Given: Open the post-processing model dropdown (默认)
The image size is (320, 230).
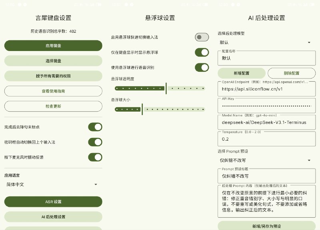Looking at the screenshot, I should coord(266,43).
